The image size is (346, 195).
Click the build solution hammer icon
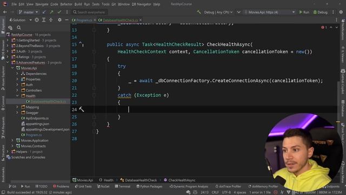pyautogui.click(x=199, y=12)
